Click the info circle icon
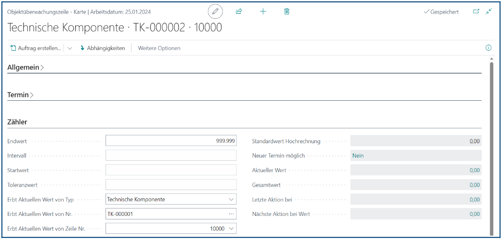The width and height of the screenshot is (502, 240). (488, 48)
